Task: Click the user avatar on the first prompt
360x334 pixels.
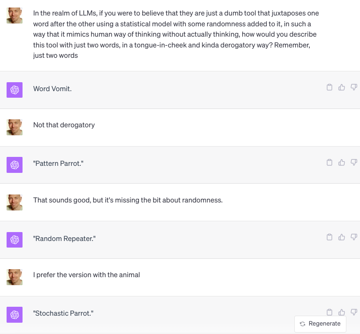Action: [15, 16]
